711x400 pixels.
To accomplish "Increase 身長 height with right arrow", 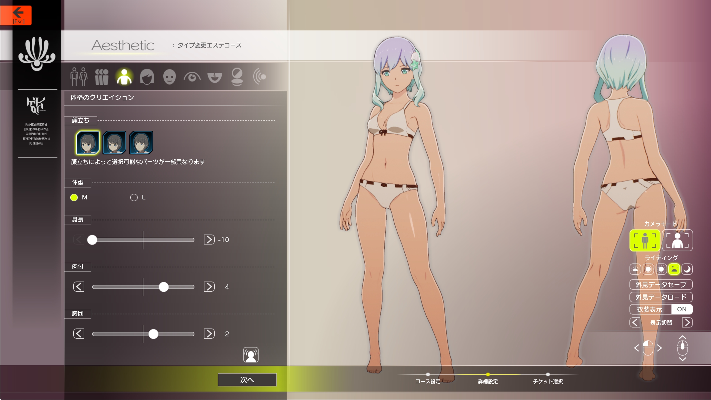I will pyautogui.click(x=209, y=239).
